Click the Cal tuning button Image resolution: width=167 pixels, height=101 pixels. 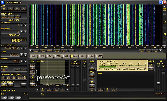[17, 70]
